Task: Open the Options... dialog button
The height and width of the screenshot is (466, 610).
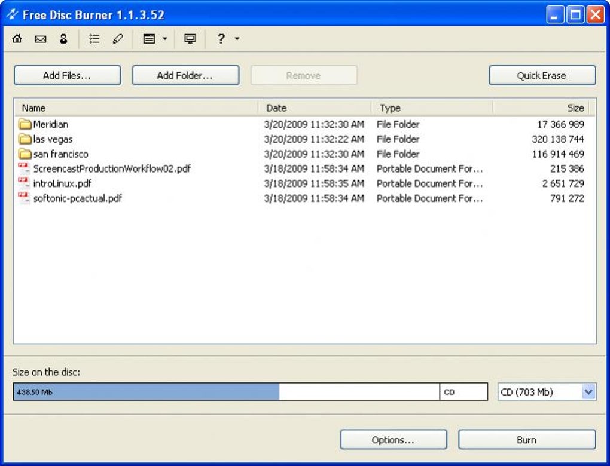Action: [x=394, y=440]
